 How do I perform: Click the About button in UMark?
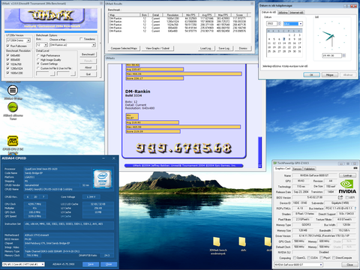pyautogui.click(x=88, y=67)
